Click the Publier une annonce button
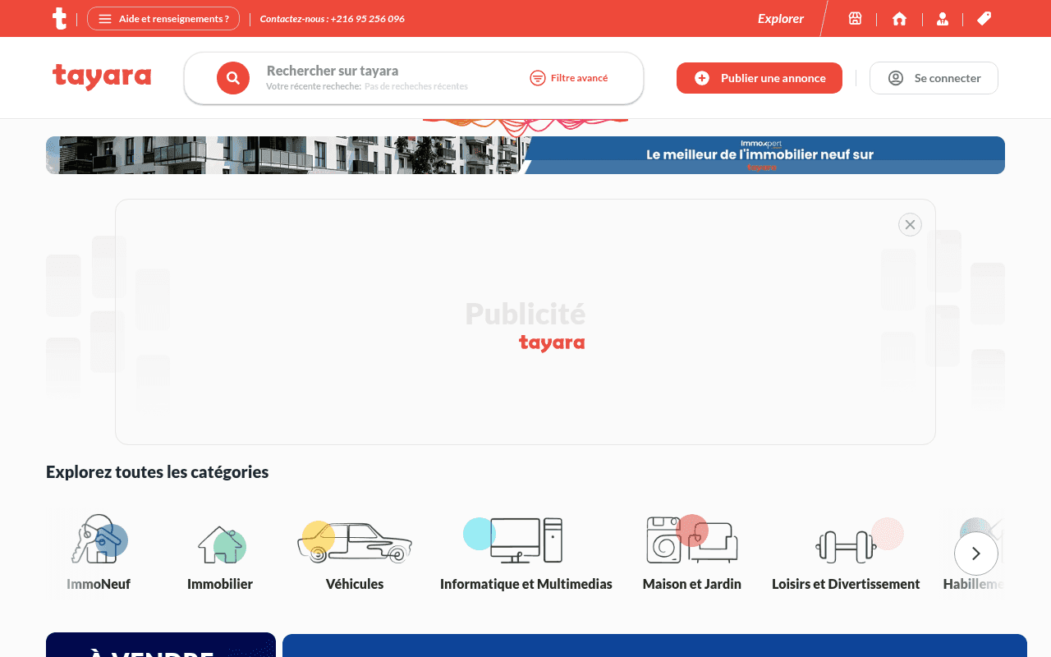This screenshot has height=657, width=1051. (x=759, y=78)
